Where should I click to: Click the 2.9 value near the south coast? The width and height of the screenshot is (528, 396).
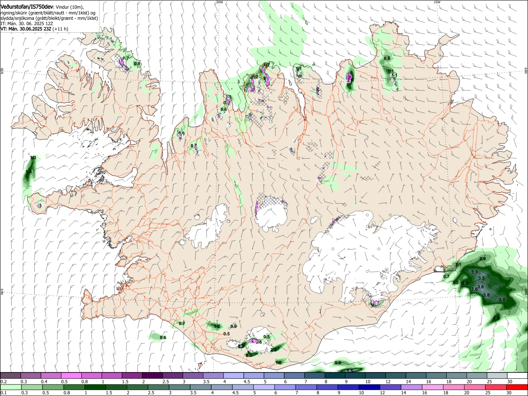(273, 350)
